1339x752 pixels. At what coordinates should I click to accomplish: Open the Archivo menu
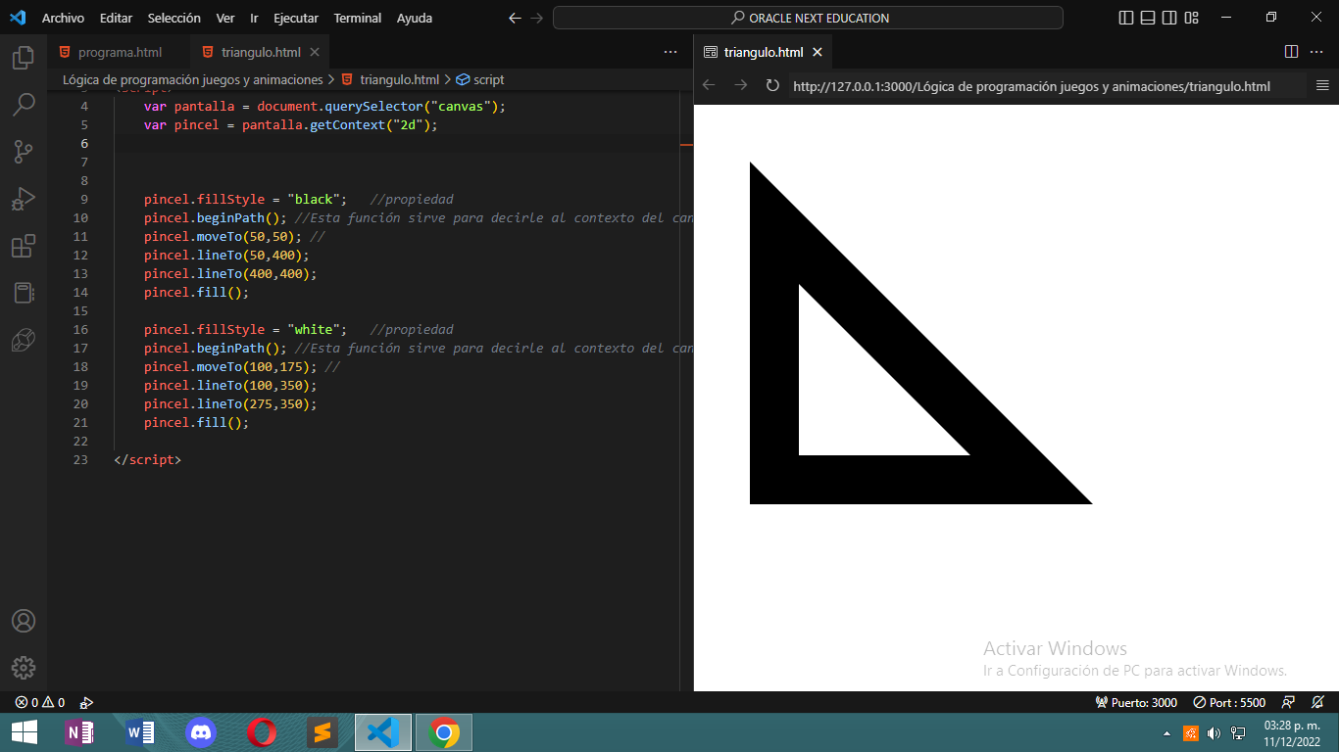(63, 18)
